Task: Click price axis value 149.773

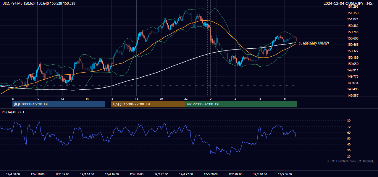Action: pyautogui.click(x=353, y=76)
